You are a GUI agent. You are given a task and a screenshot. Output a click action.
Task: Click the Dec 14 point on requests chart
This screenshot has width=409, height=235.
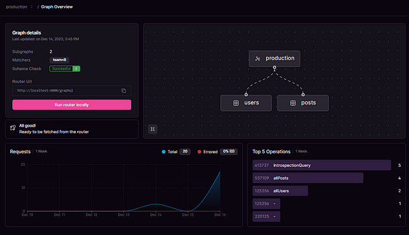tap(156, 204)
